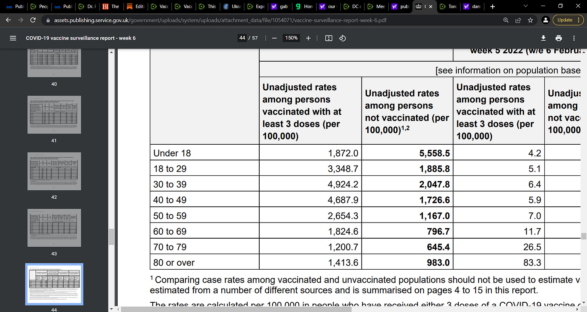Open a new browser tab
The height and width of the screenshot is (312, 587).
pyautogui.click(x=492, y=6)
